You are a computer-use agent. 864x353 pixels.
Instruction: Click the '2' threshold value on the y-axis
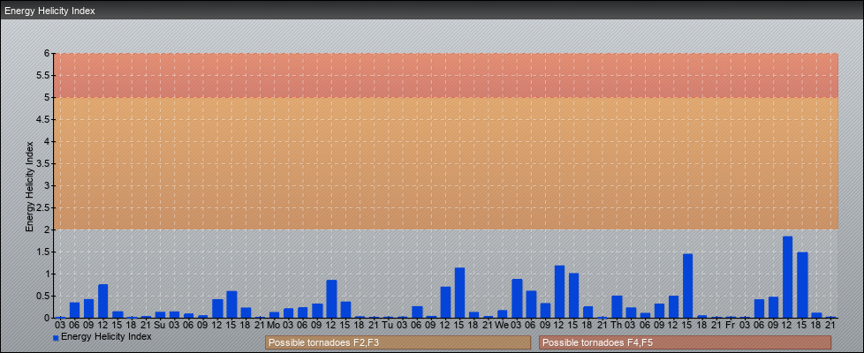point(48,229)
